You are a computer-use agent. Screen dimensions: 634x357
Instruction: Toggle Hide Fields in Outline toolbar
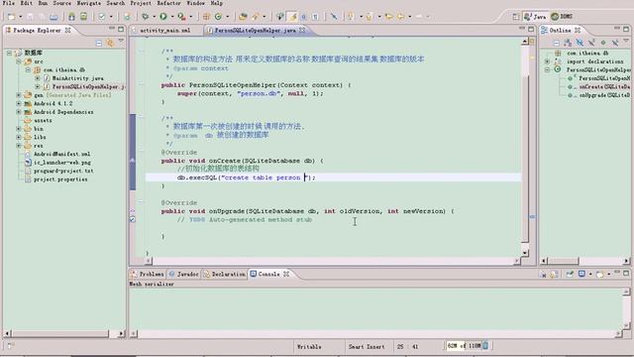coord(580,43)
